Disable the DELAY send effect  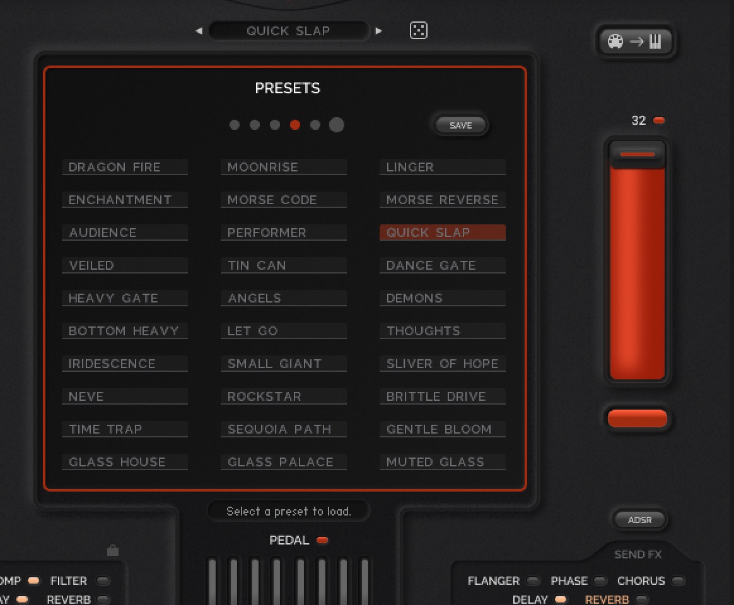click(x=560, y=599)
